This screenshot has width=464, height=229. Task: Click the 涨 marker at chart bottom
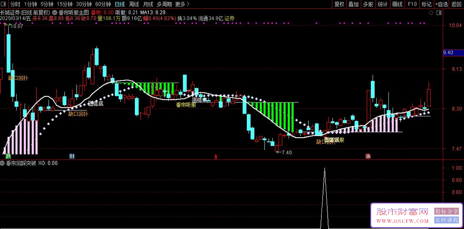tap(368, 156)
